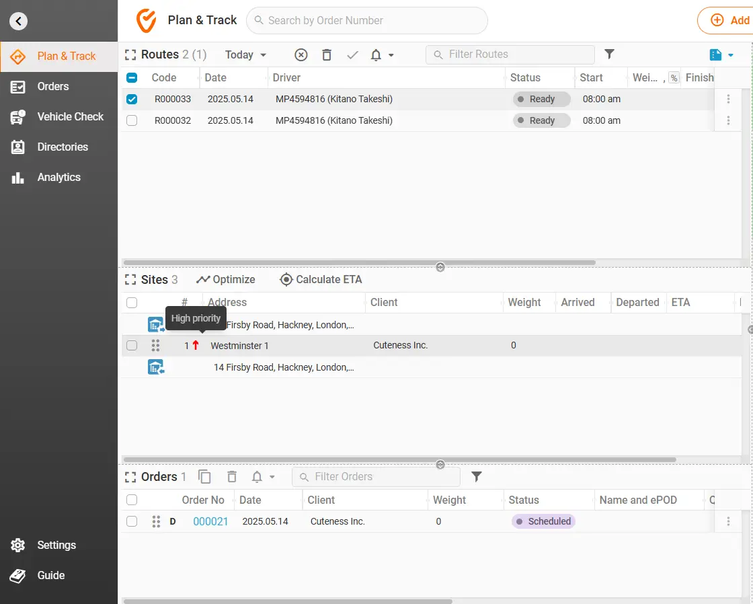The image size is (753, 604).
Task: Collapse the sidebar with back arrow
Action: pos(19,22)
